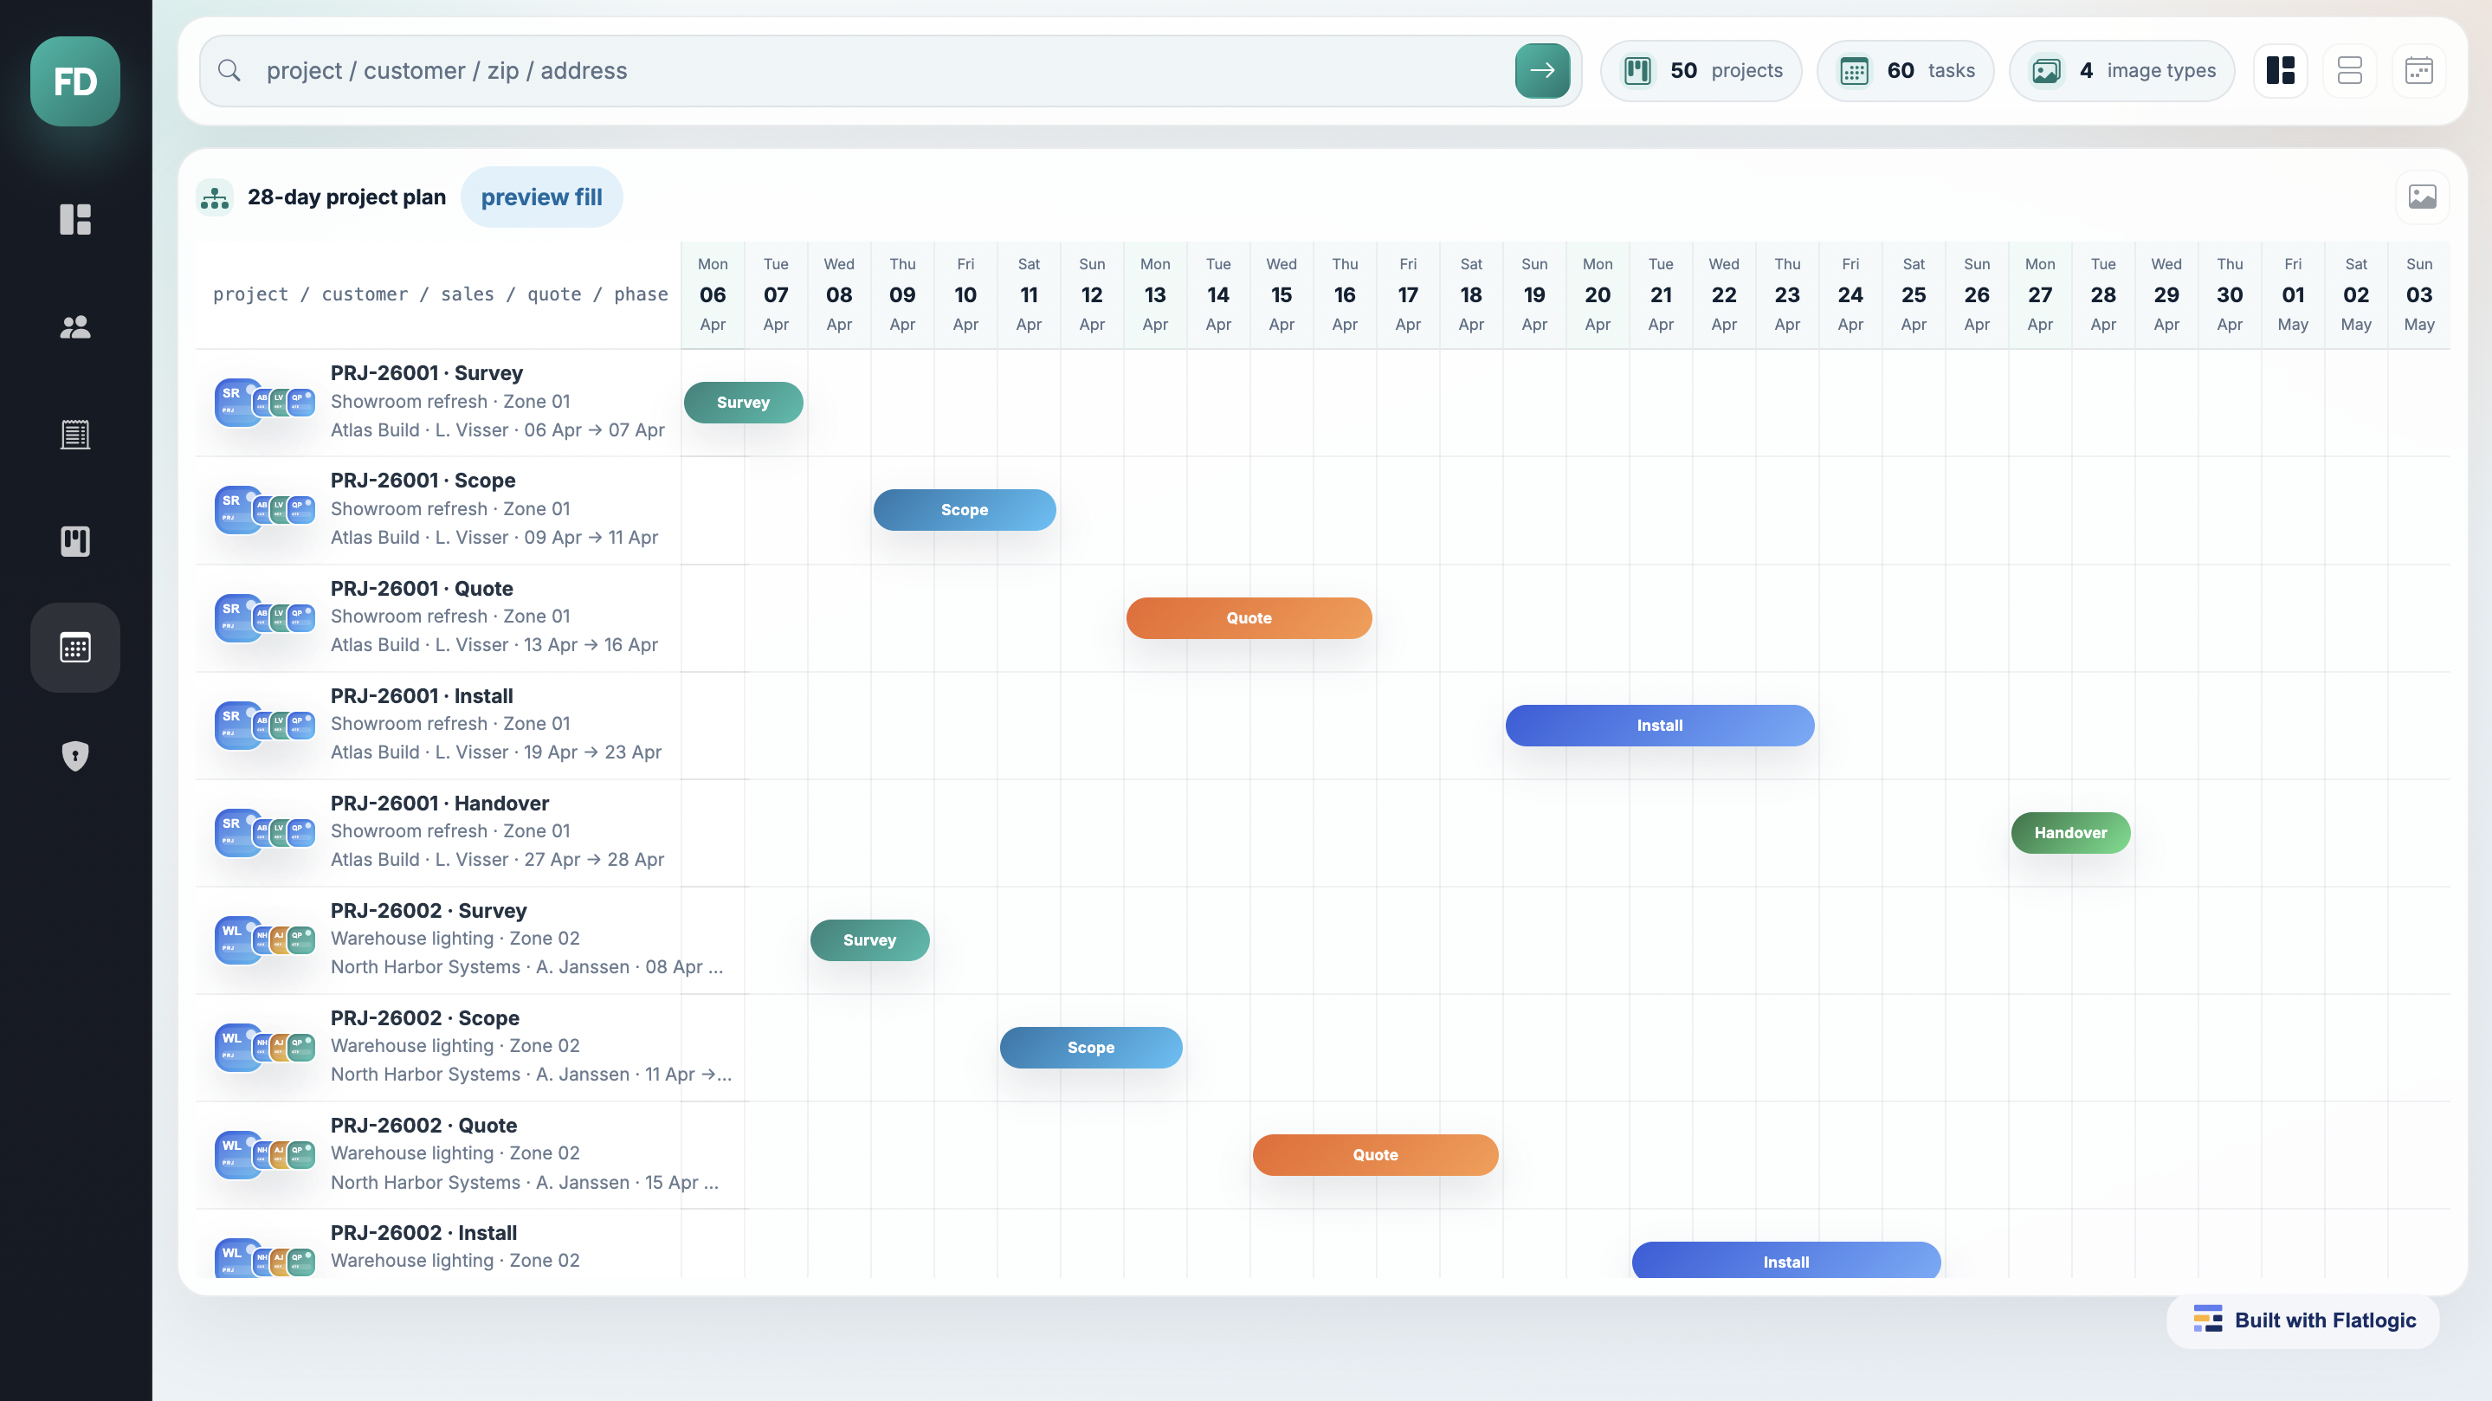Open the image preview icon on plan panel
The height and width of the screenshot is (1401, 2492).
[2421, 197]
